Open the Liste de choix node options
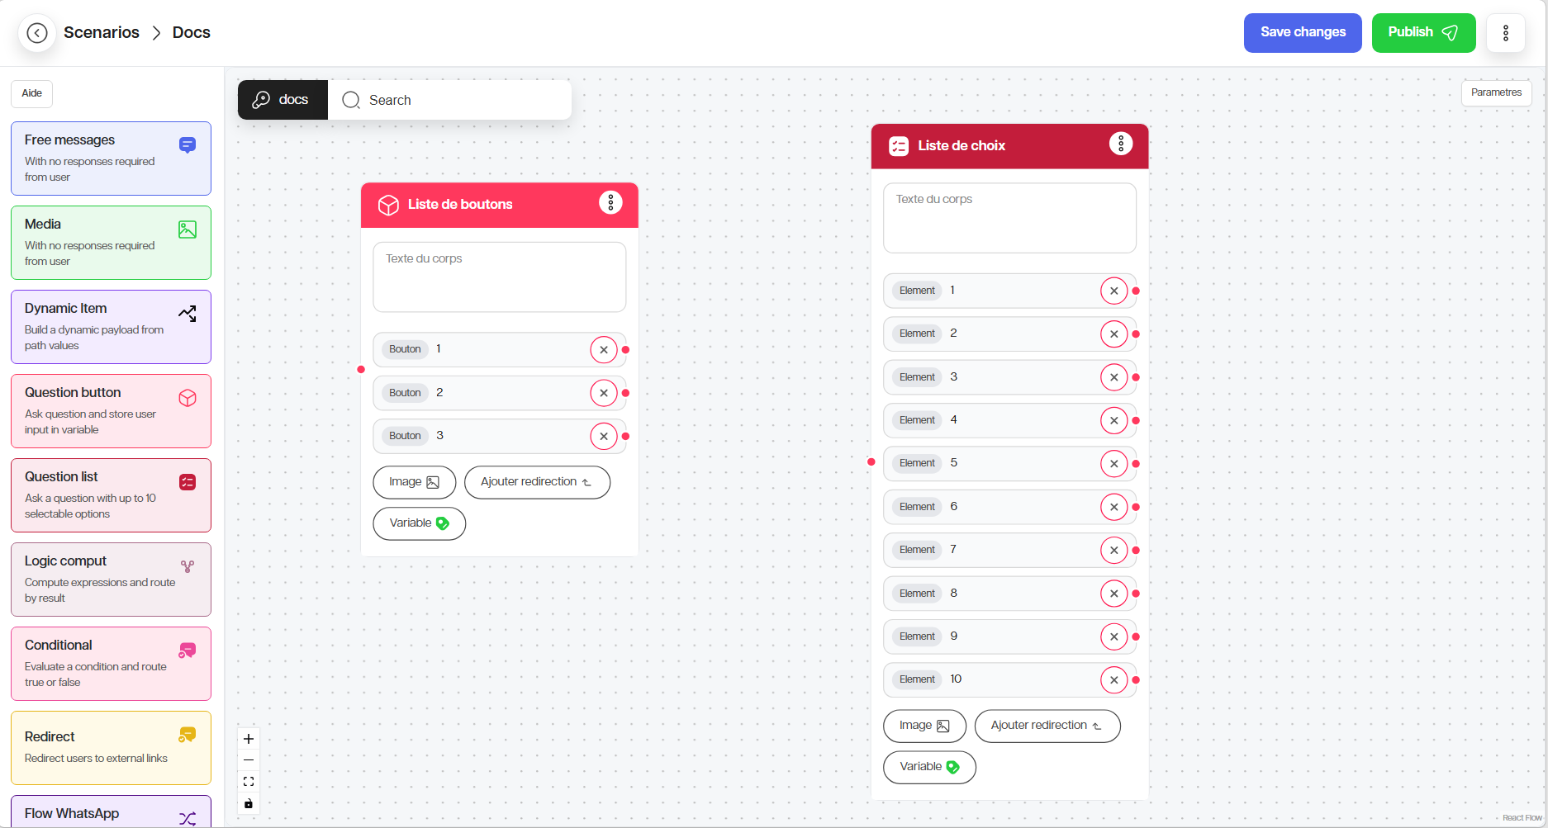The width and height of the screenshot is (1548, 828). click(x=1120, y=144)
